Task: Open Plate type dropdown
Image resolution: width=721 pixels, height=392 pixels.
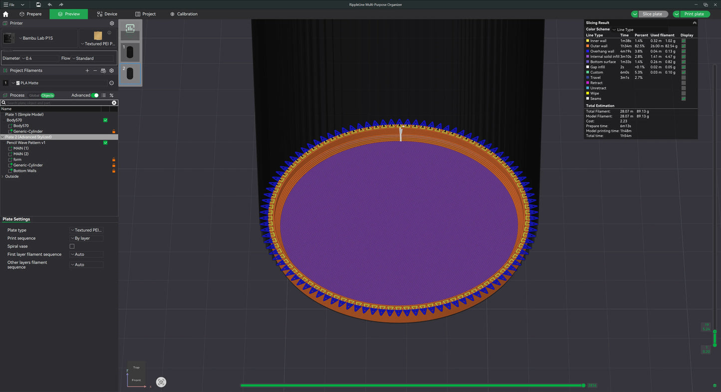Action: (86, 230)
